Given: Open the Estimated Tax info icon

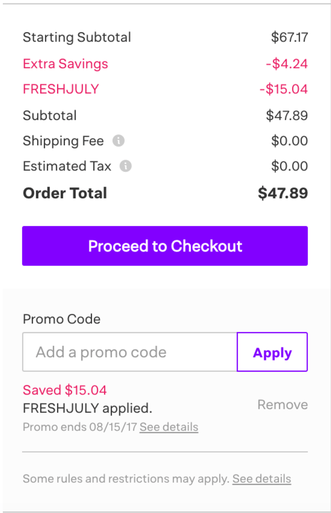Looking at the screenshot, I should click(126, 166).
